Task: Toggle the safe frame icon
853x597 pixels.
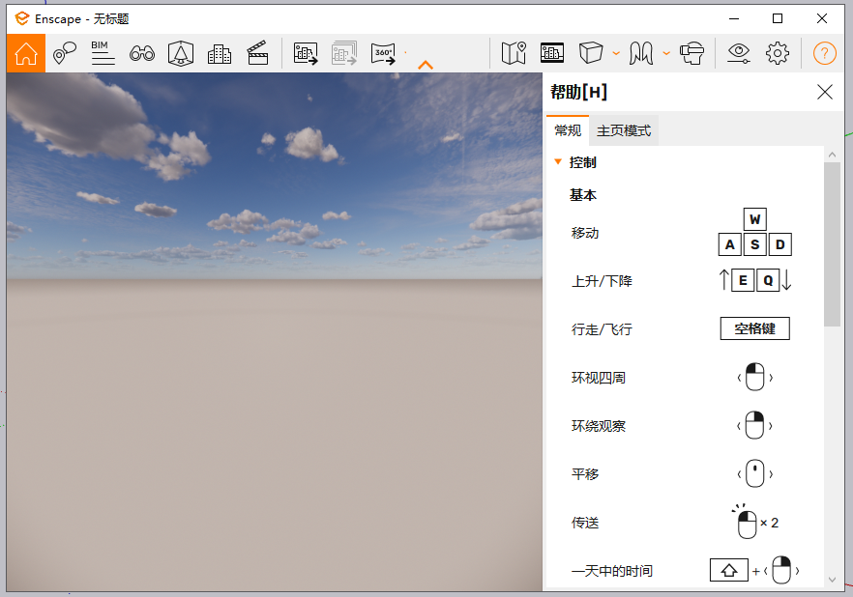Action: tap(181, 53)
